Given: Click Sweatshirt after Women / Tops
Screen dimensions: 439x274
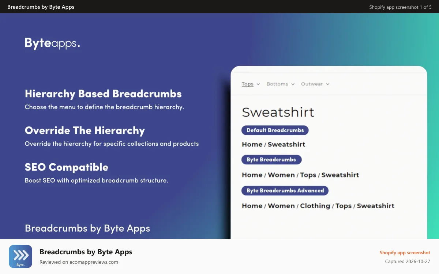Looking at the screenshot, I should pos(340,175).
